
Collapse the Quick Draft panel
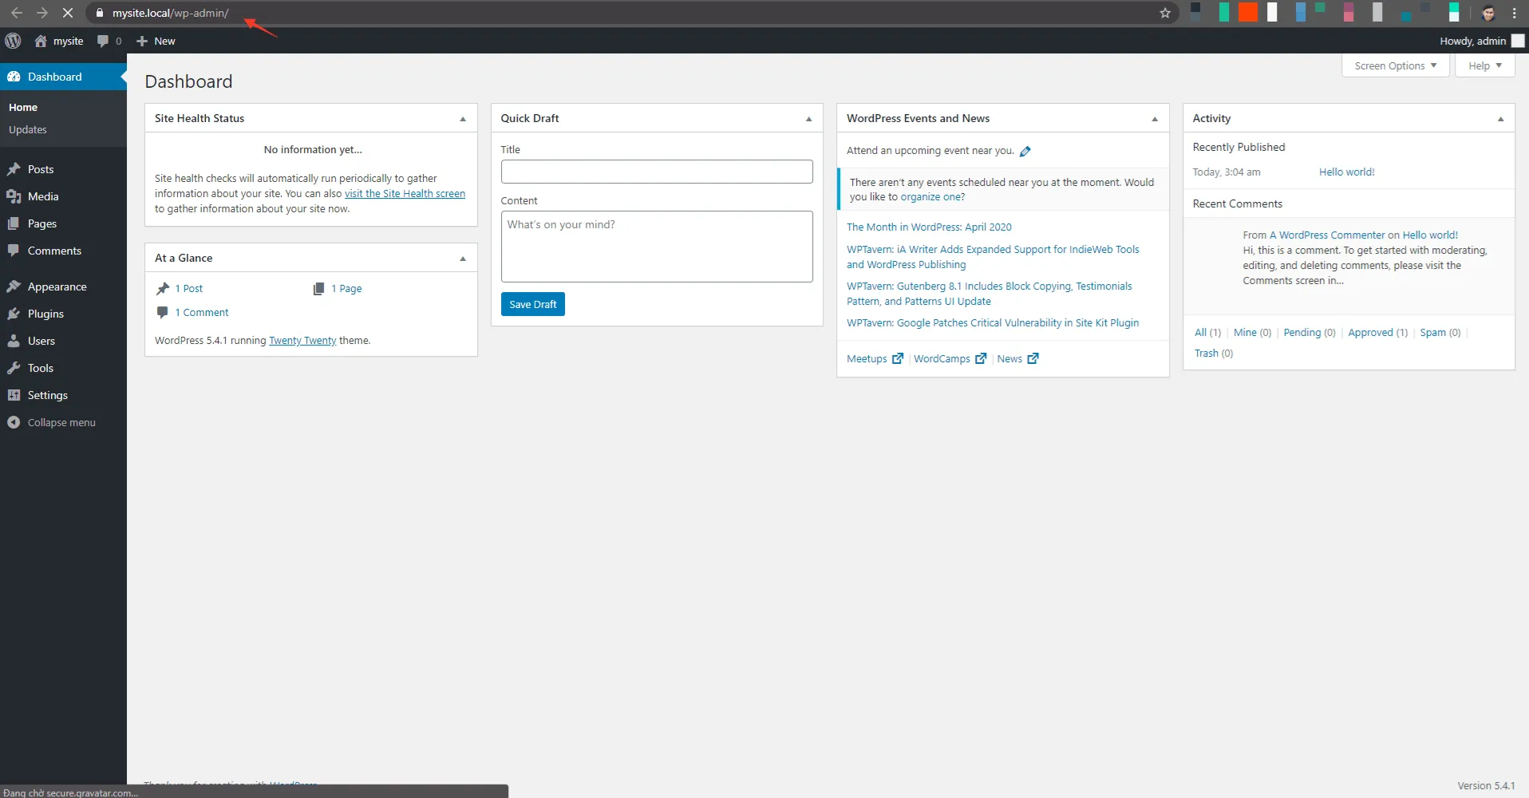(808, 119)
